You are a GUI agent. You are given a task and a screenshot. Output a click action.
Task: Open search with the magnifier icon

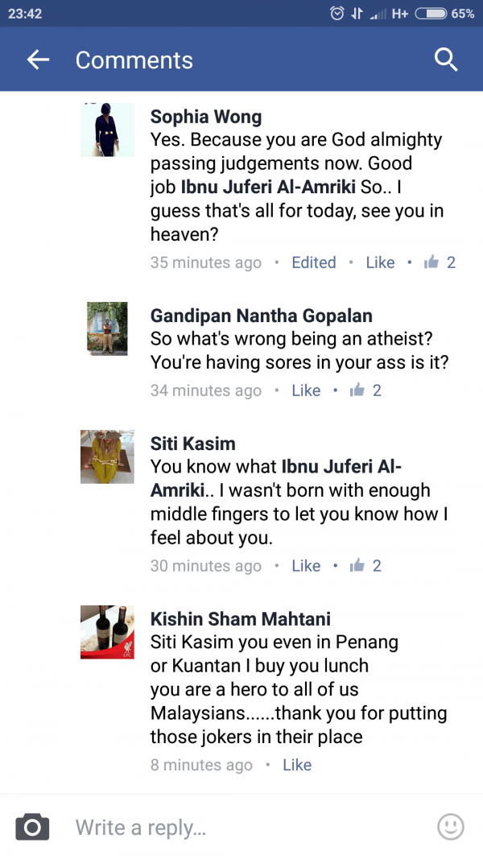coord(446,60)
